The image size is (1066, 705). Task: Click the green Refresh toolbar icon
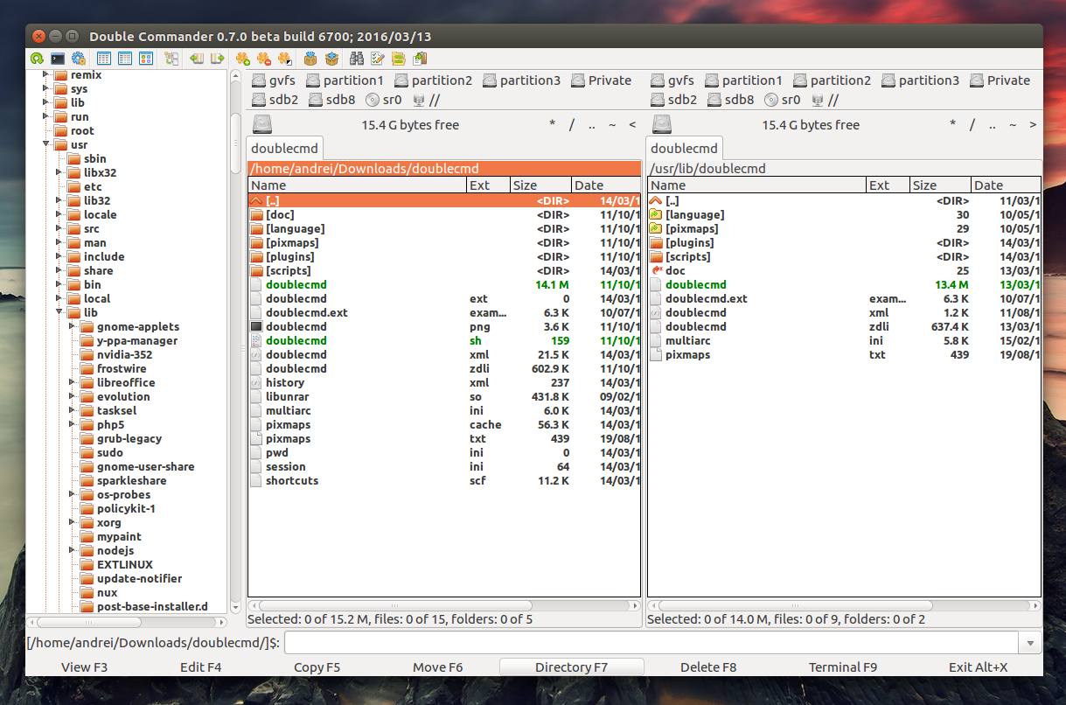36,59
